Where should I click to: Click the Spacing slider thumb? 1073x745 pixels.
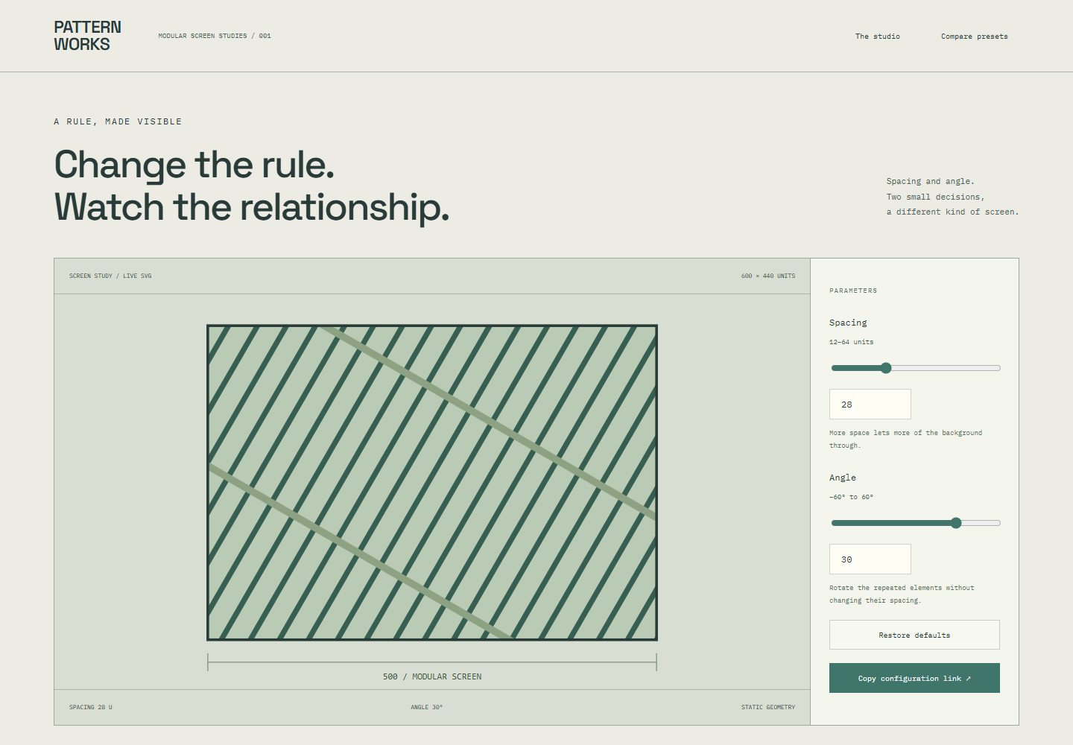(x=885, y=368)
